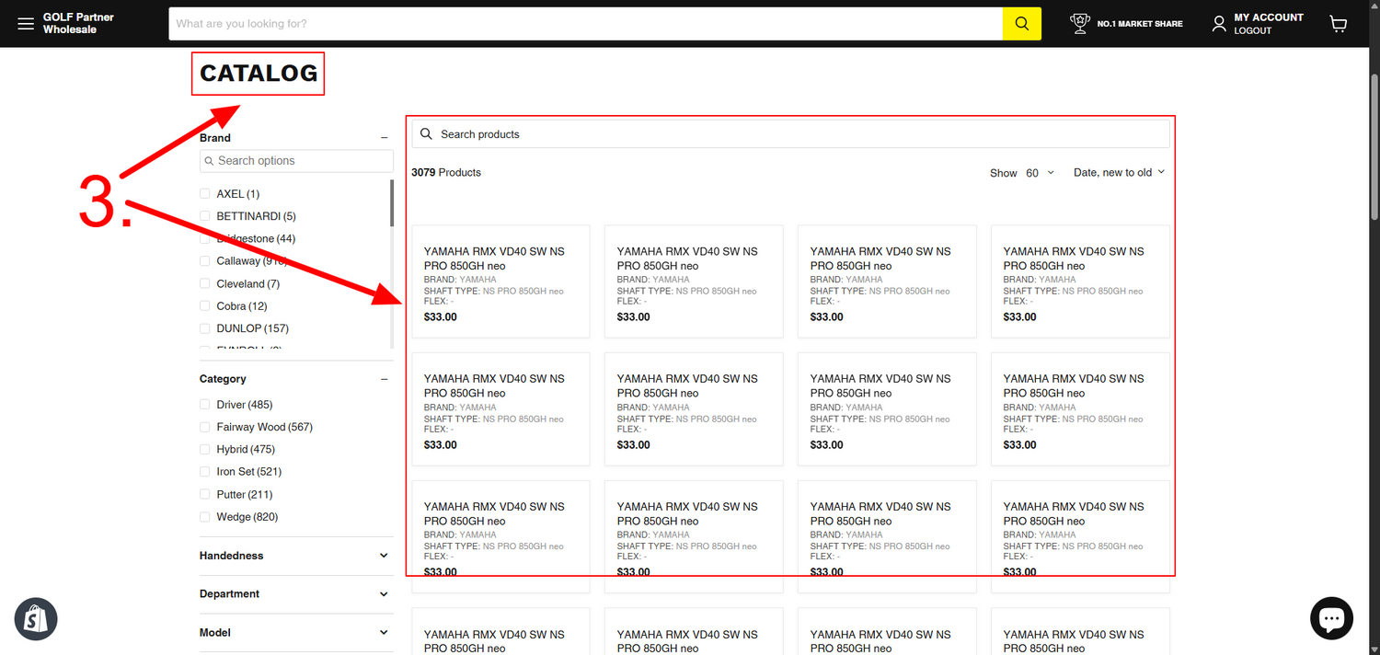
Task: Focus the Brand Search options field
Action: 296,161
